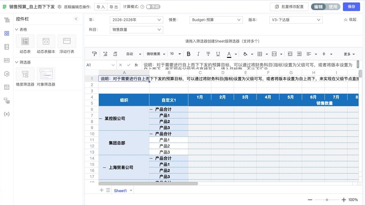Viewport: 365px width, 205px height.
Task: Click the merge cells icon
Action: [274, 54]
